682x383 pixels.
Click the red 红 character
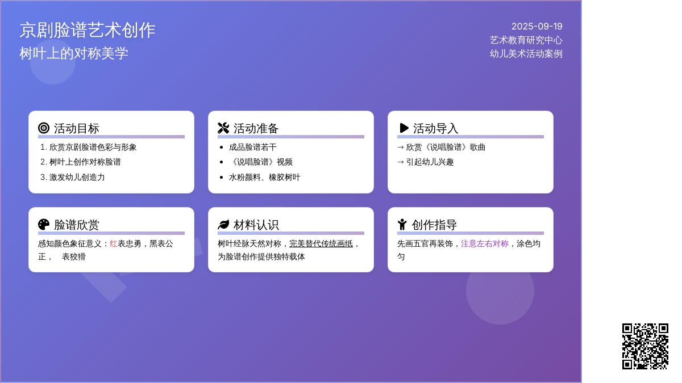click(x=114, y=243)
